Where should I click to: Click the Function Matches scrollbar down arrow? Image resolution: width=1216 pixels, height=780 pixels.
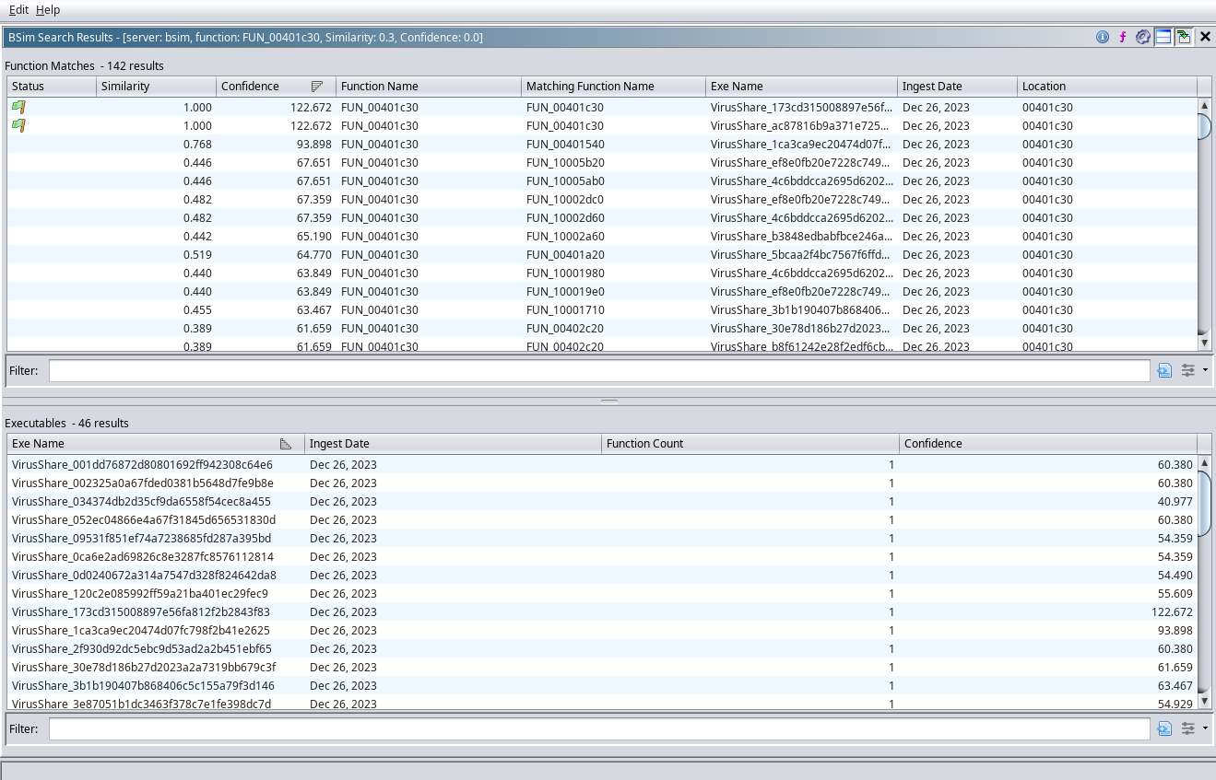1204,343
